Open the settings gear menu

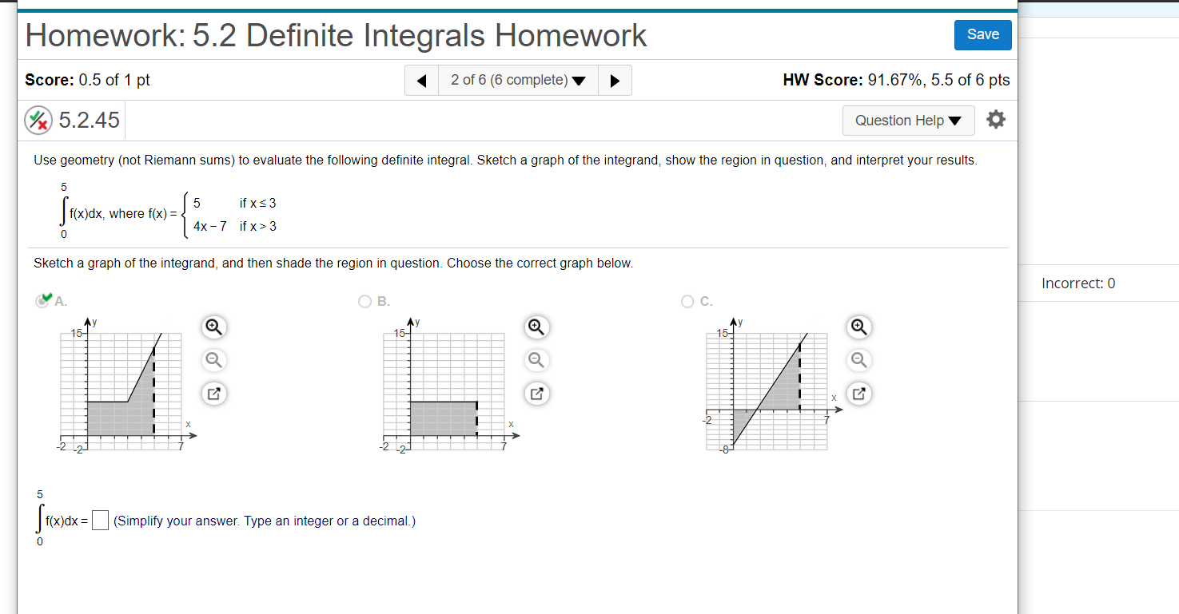click(996, 119)
